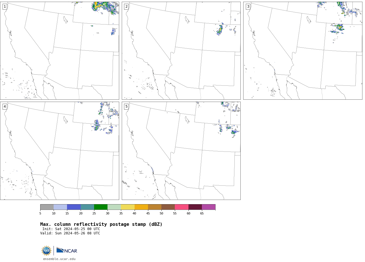Click the colorbar tick label 65
Viewport: 365px width, 262px height.
202,213
